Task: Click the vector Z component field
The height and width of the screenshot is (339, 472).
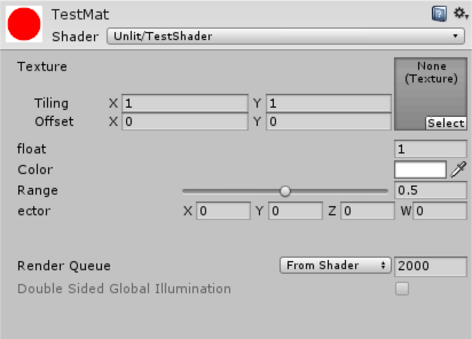Action: 367,211
